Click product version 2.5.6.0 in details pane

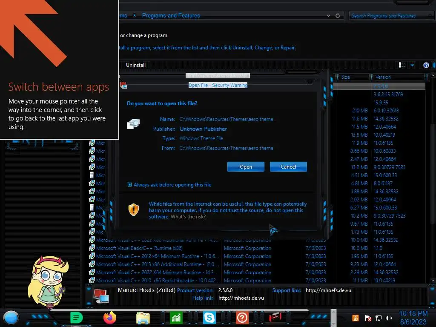tap(225, 290)
